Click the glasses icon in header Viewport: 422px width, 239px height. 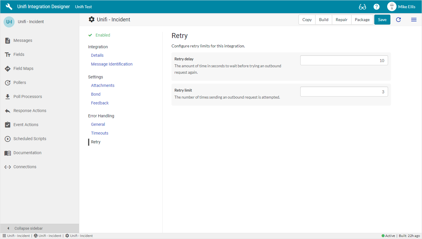tap(362, 7)
